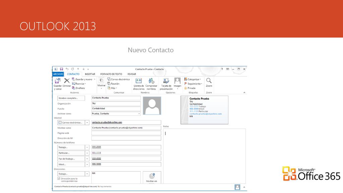Click the Mostrar en mapa globe button
The width and height of the screenshot is (343, 193).
pyautogui.click(x=152, y=178)
